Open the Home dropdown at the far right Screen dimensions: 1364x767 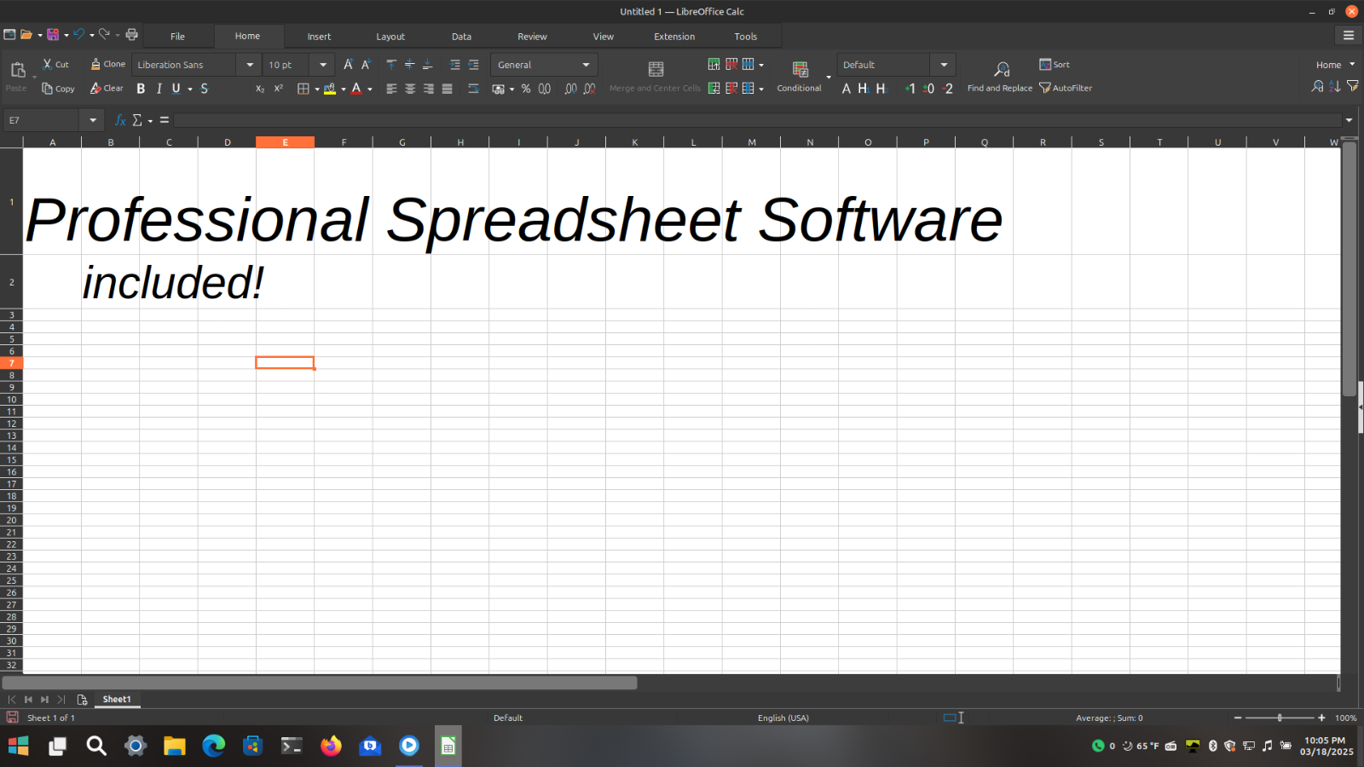(x=1335, y=65)
